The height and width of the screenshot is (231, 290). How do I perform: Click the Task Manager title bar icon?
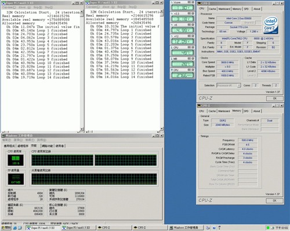3,135
